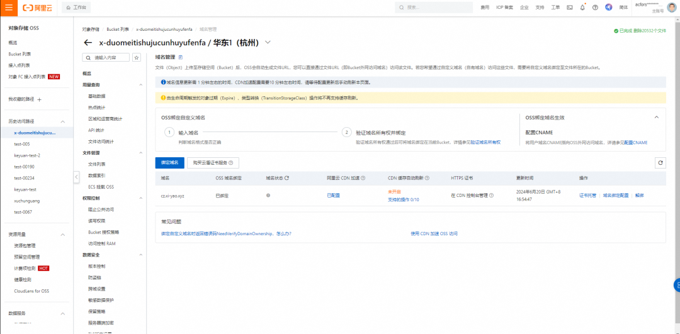Screen dimensions: 680x334
Task: Switch language via 简体
Action: [x=623, y=8]
